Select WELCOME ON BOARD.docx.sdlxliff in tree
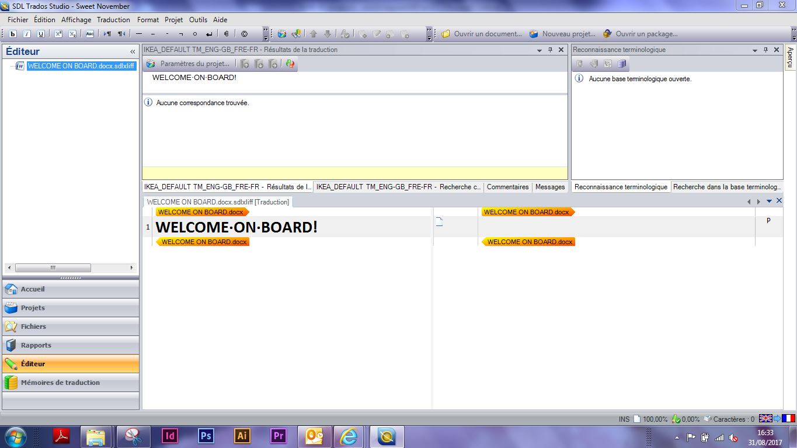Viewport: 797px width, 448px height. 81,66
